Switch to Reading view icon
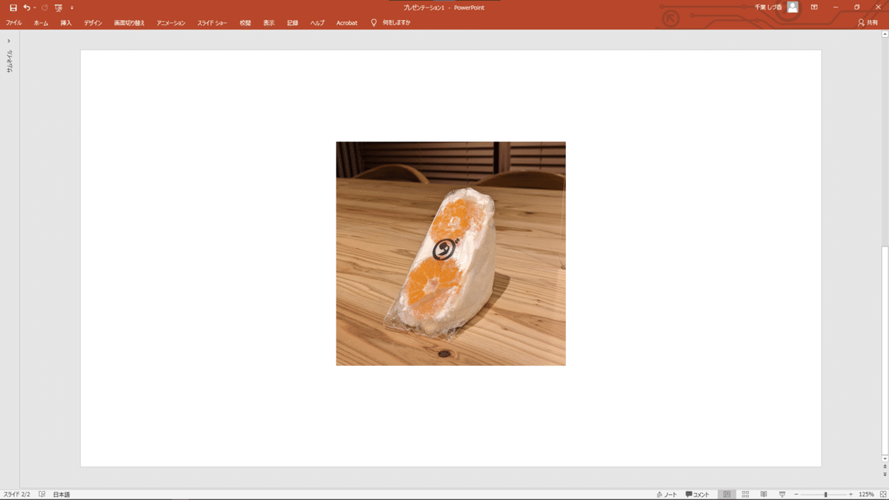Viewport: 889px width, 500px height. click(764, 494)
